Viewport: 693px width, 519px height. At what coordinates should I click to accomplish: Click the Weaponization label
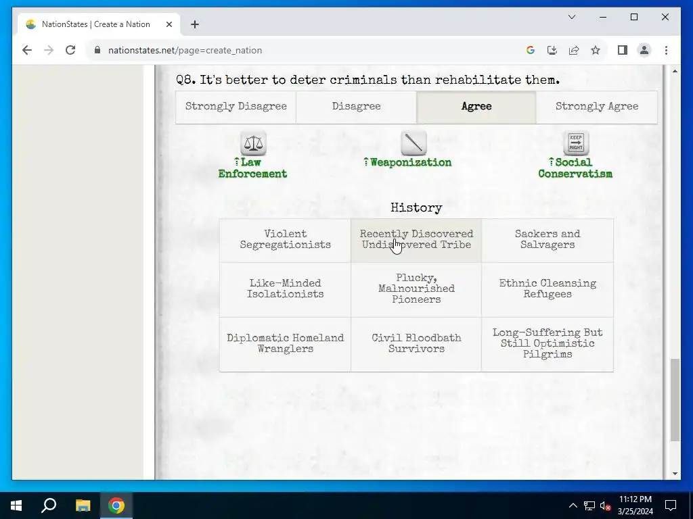408,162
